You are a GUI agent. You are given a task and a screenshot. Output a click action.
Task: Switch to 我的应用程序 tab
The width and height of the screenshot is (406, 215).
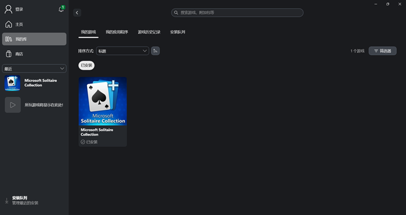pos(117,32)
